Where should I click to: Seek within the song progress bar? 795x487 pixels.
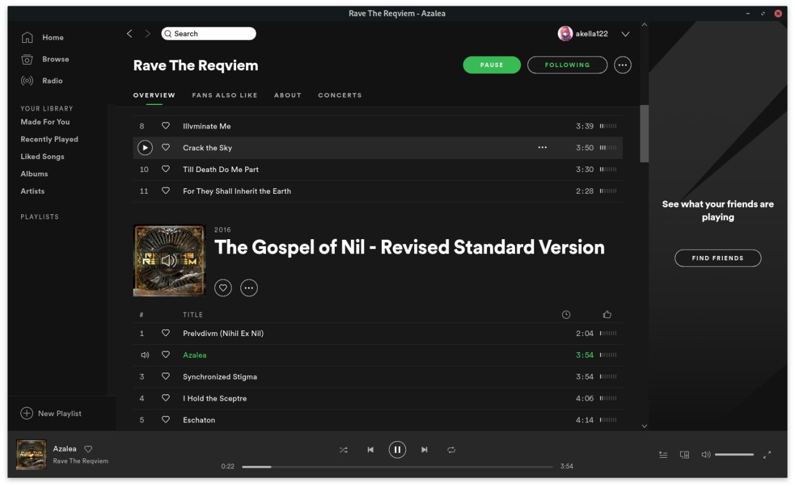coord(397,467)
